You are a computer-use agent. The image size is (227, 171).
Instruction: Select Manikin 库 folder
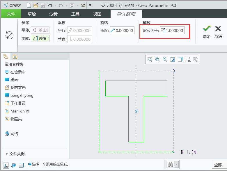click(17, 111)
